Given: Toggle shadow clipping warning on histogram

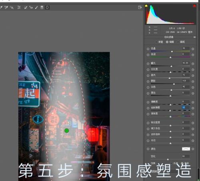Looking at the screenshot, I should coord(146,6).
